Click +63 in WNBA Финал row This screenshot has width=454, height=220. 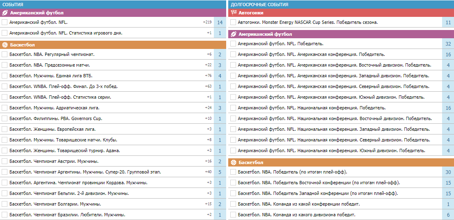208,86
